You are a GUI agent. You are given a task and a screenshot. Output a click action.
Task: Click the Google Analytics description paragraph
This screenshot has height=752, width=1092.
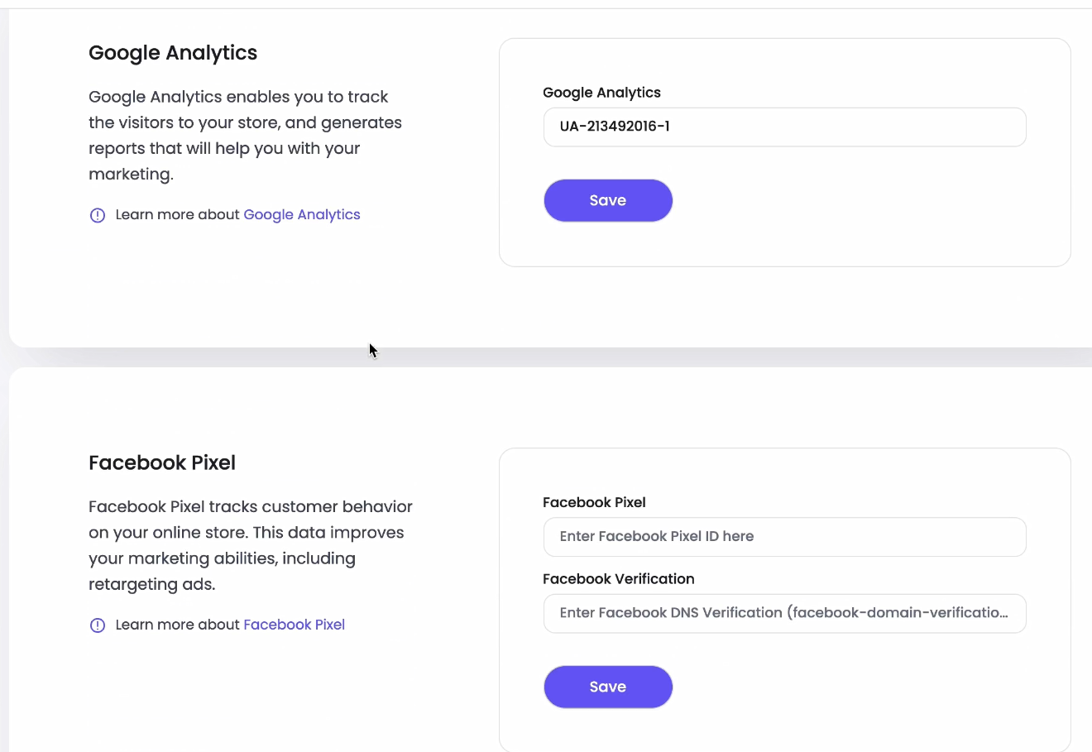tap(245, 136)
